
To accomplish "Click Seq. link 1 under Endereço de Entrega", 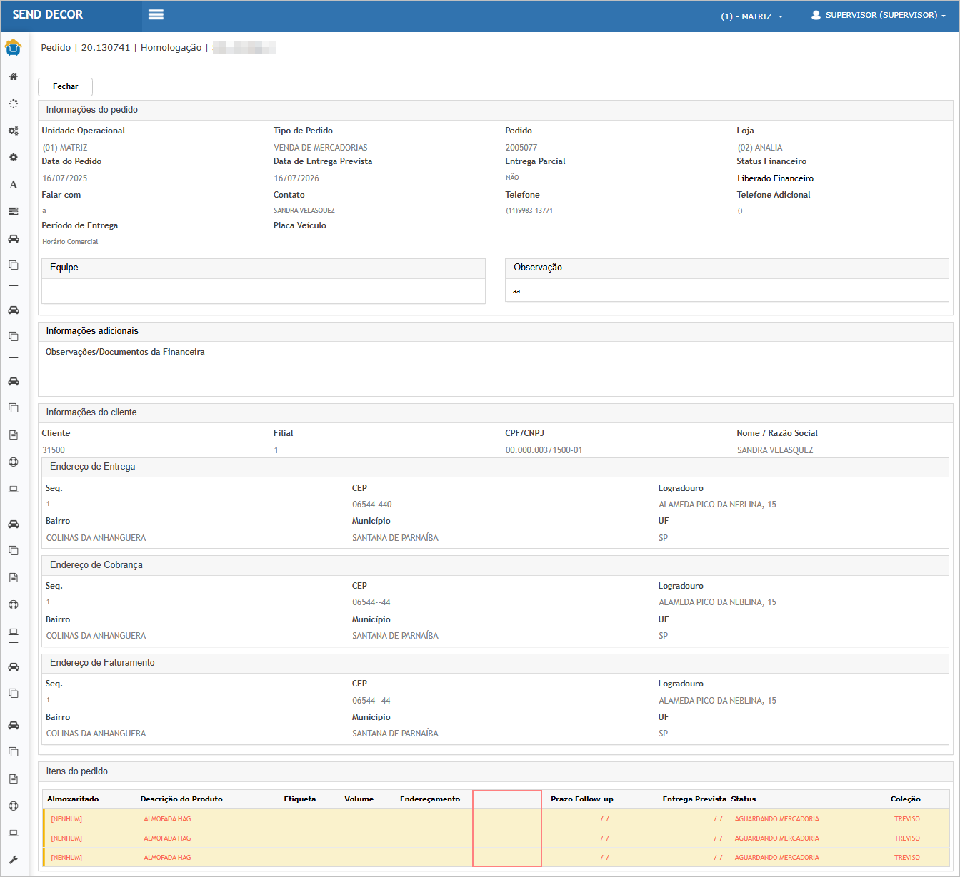I will point(48,504).
